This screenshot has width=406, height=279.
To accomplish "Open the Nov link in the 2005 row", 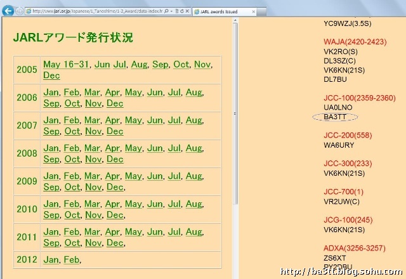I will click(202, 64).
